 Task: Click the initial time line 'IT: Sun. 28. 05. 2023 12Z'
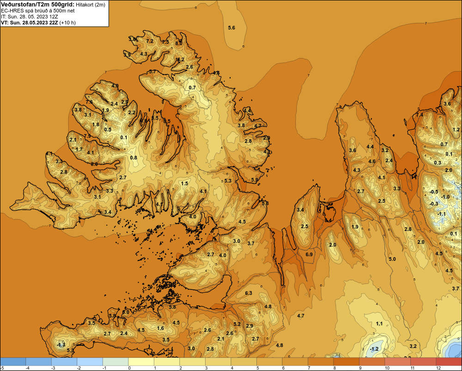click(x=30, y=17)
